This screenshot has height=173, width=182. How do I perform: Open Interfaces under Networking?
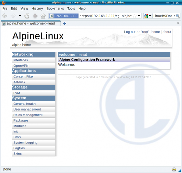34,60
